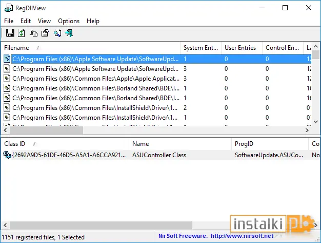Image resolution: width=321 pixels, height=243 pixels.
Task: Click the down arrow of the file list scrollbar
Action: pyautogui.click(x=316, y=122)
